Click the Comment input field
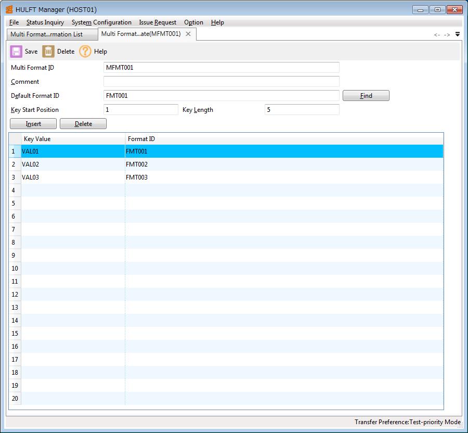 pyautogui.click(x=221, y=82)
